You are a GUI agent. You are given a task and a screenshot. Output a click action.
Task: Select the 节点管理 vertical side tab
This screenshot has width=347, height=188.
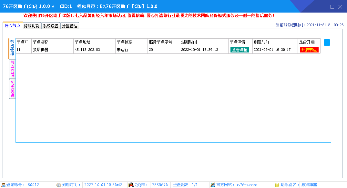point(12,48)
